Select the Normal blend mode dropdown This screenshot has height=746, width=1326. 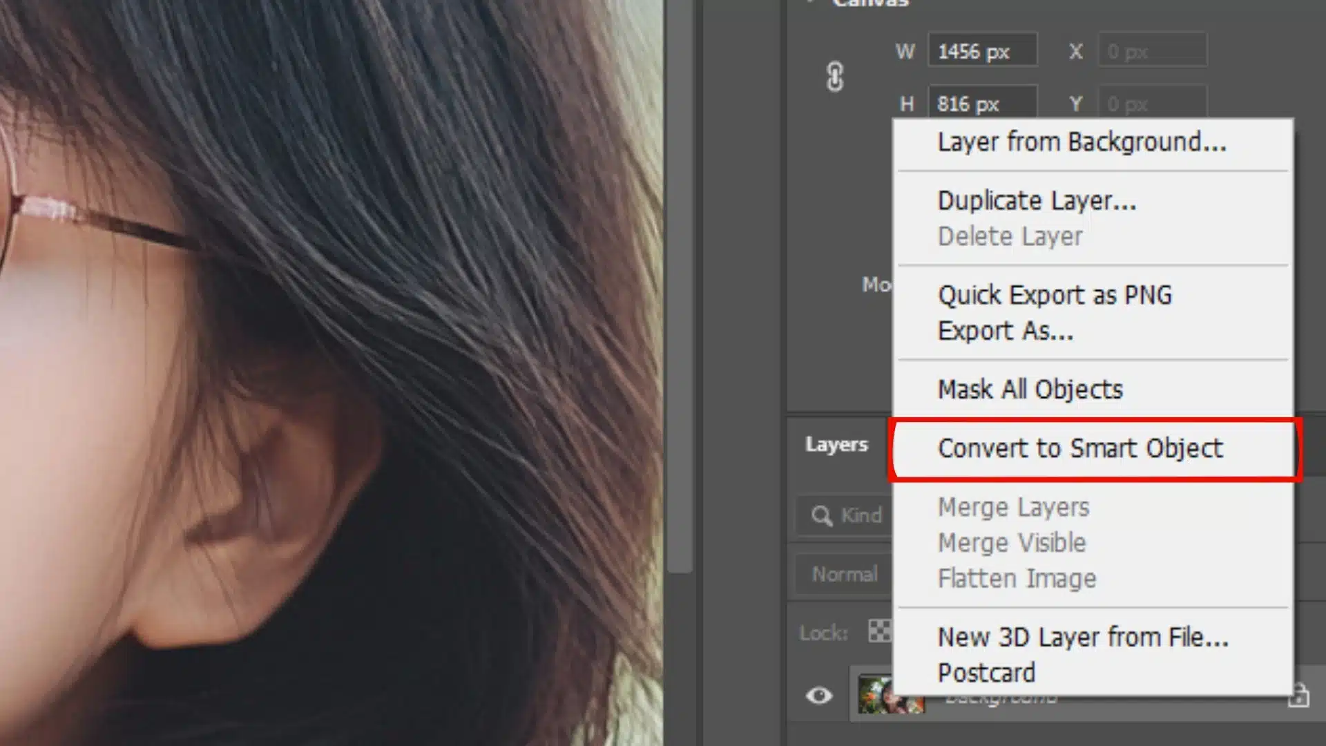click(x=843, y=574)
